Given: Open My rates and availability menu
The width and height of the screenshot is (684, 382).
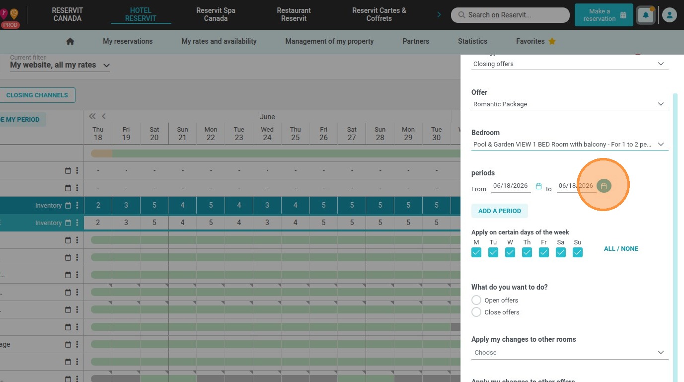Looking at the screenshot, I should [219, 41].
